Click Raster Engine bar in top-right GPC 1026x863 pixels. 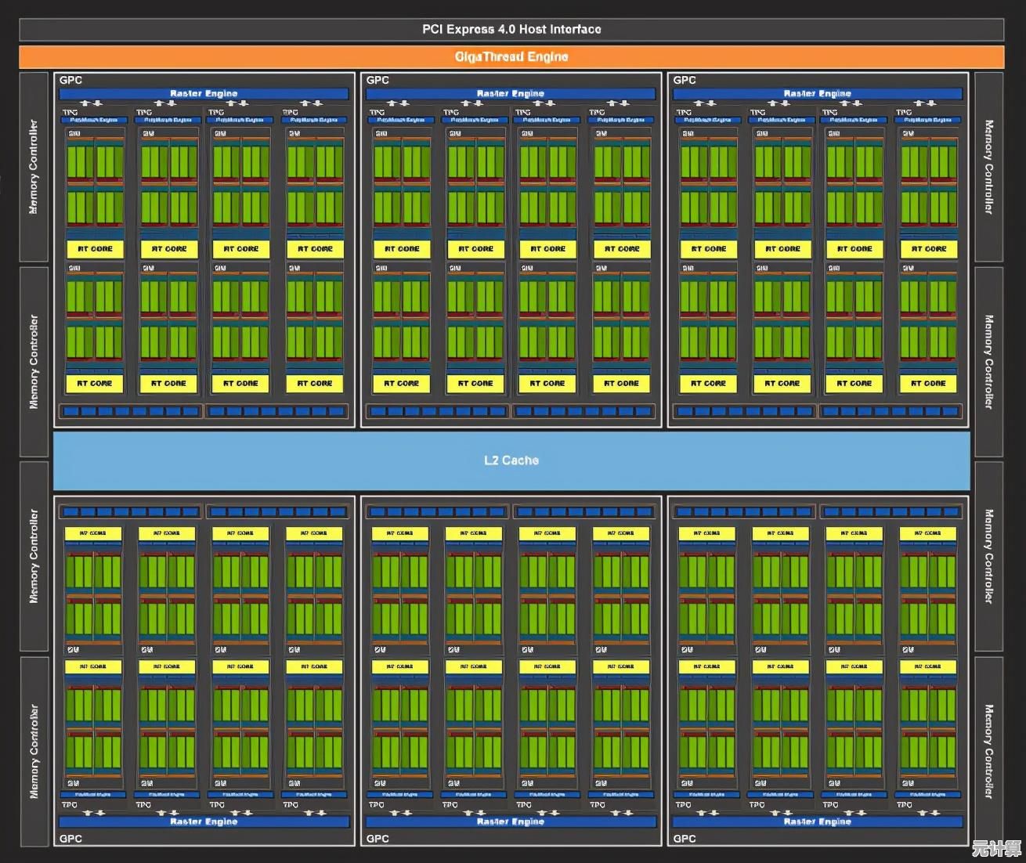pyautogui.click(x=817, y=94)
